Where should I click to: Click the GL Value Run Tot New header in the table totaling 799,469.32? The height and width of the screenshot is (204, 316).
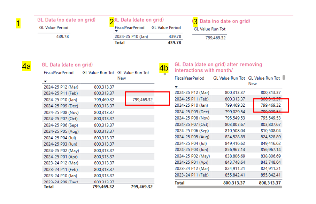(133, 75)
